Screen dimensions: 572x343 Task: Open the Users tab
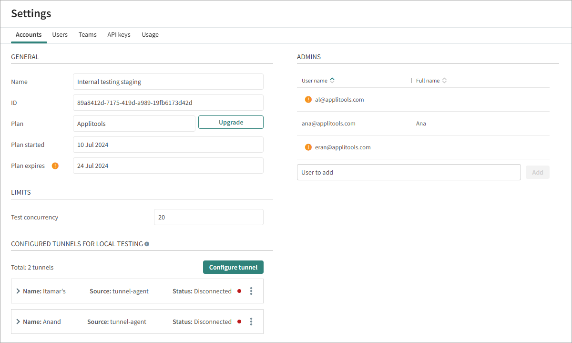point(60,35)
